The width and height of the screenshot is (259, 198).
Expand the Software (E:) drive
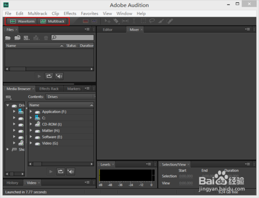[x=31, y=137]
